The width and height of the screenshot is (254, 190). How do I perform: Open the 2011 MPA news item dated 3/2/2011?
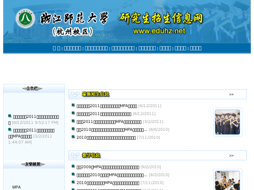109,122
